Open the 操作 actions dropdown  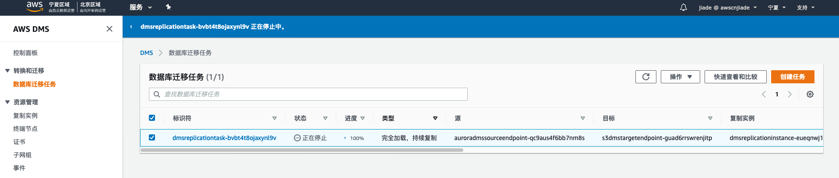point(680,77)
